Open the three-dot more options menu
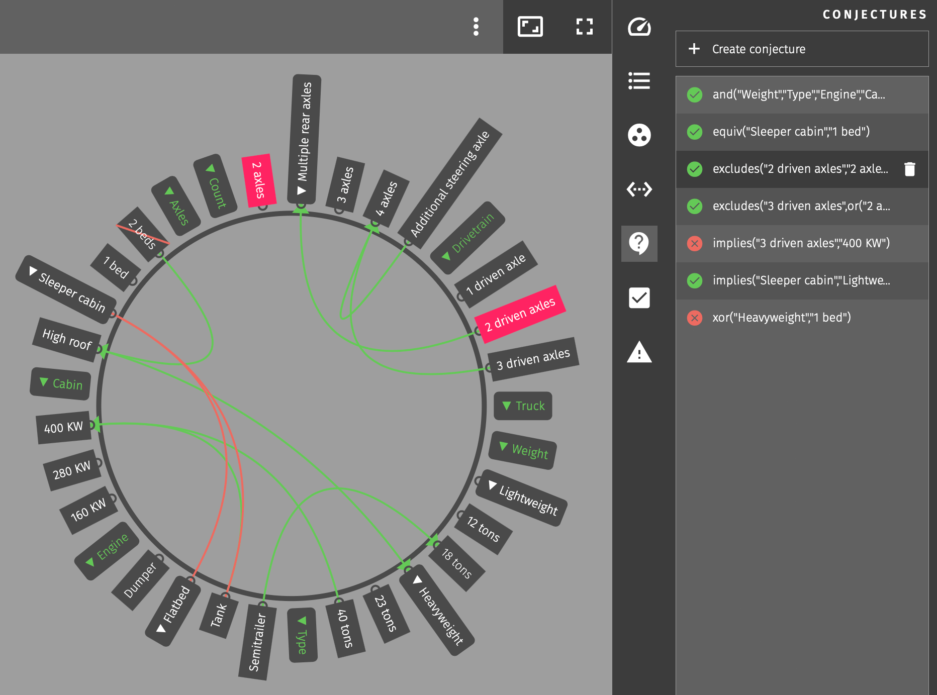Screen dimensions: 937x695 (476, 27)
